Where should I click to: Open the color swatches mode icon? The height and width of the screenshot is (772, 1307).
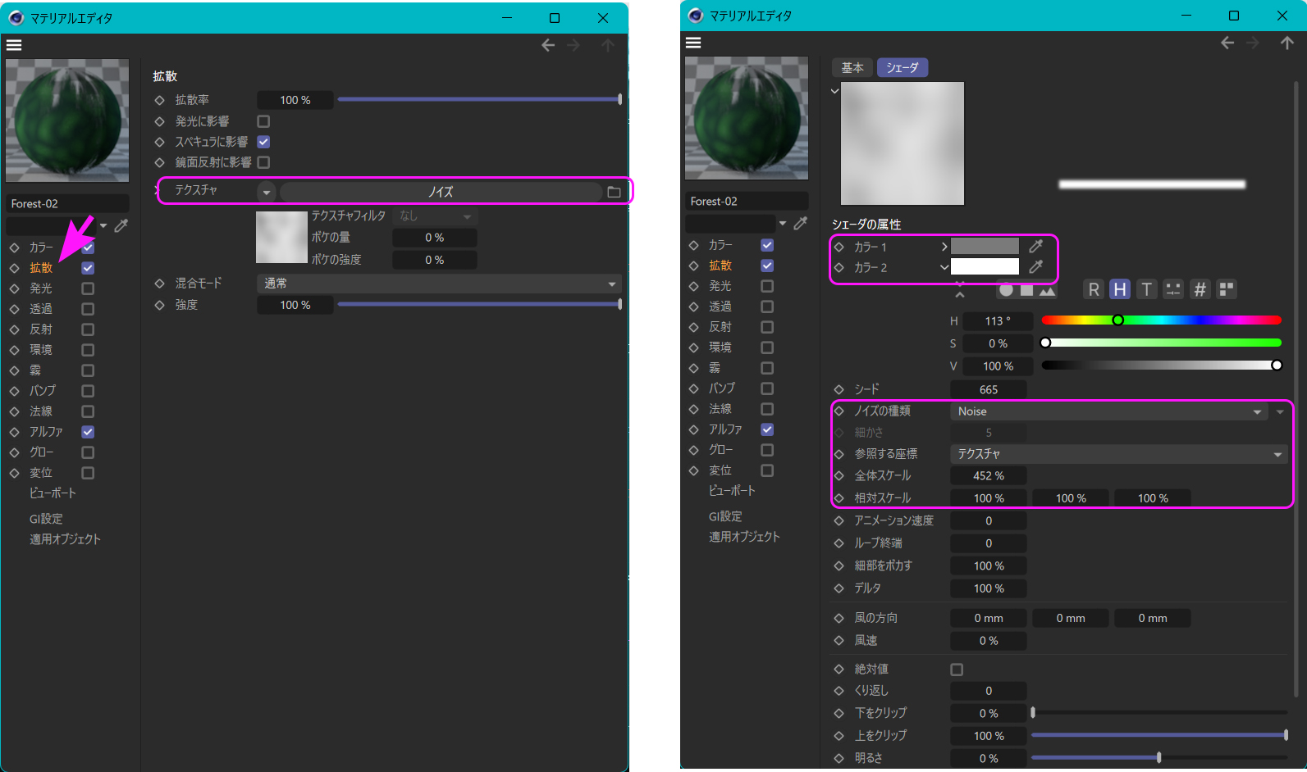tap(1227, 289)
